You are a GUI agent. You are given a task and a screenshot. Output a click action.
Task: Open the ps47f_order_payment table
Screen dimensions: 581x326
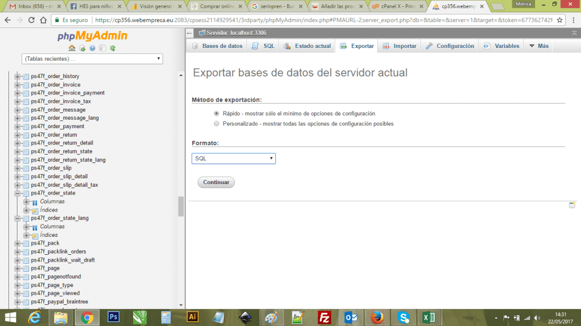[58, 127]
